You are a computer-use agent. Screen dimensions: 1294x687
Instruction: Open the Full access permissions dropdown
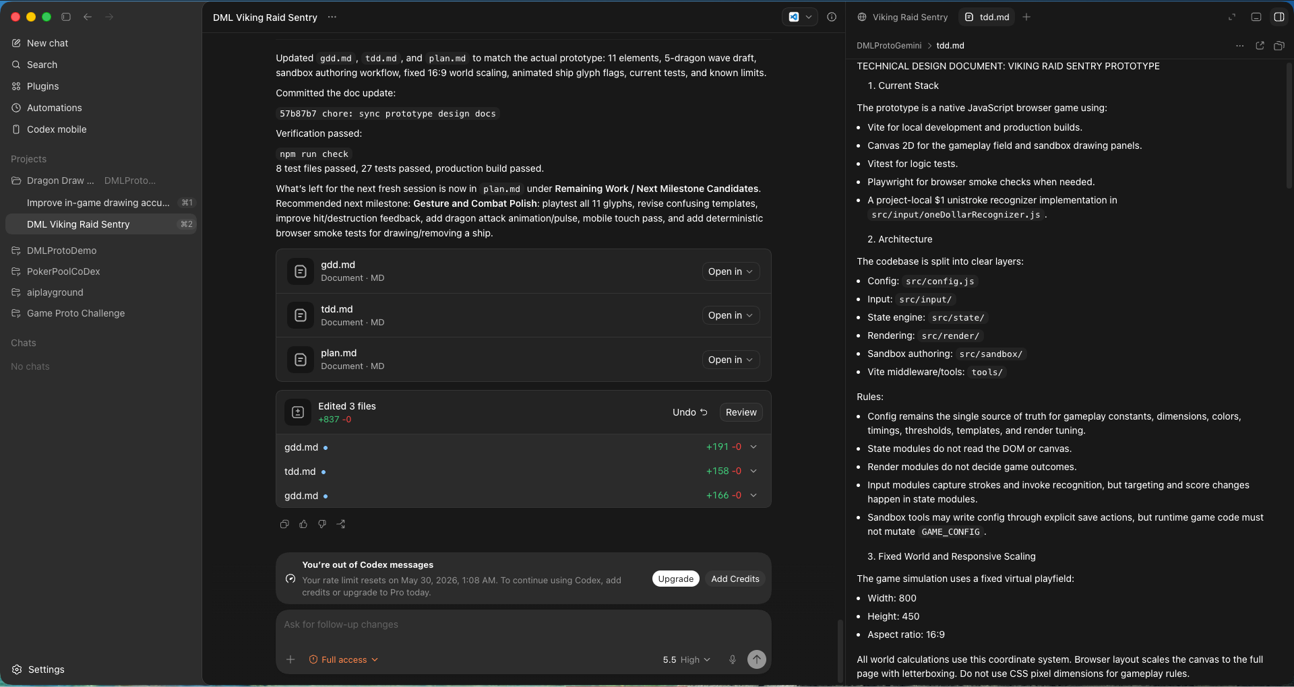click(344, 659)
